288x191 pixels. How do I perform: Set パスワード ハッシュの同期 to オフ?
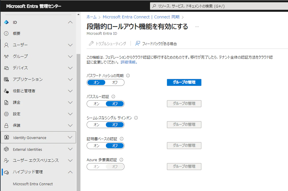pos(115,82)
